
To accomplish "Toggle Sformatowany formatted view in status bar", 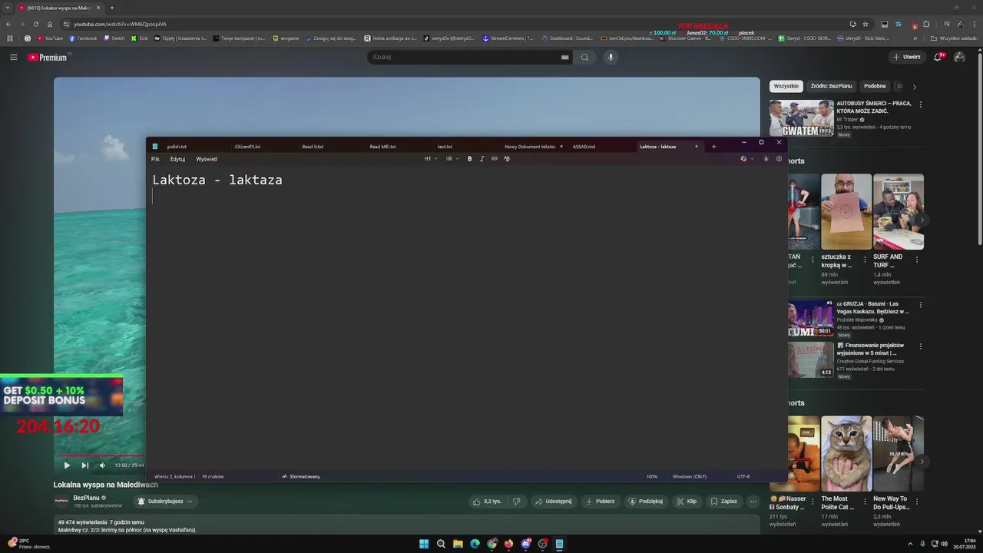I will 301,477.
